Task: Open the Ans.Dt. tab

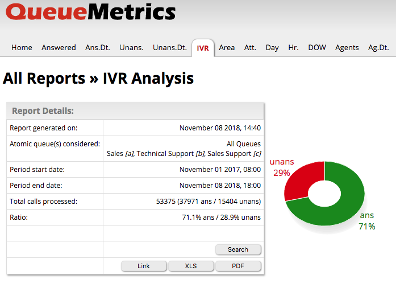Action: [98, 48]
